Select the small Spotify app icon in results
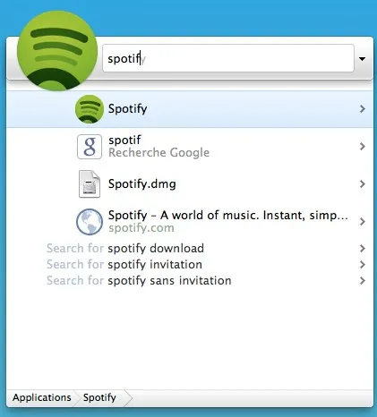377x417 pixels. [90, 109]
